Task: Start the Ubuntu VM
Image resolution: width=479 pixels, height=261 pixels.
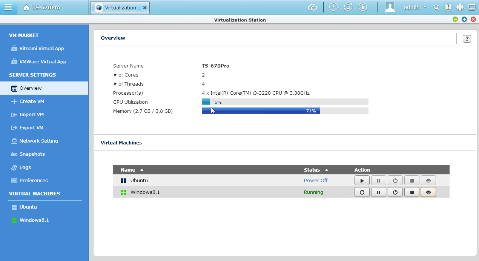Action: coord(362,181)
